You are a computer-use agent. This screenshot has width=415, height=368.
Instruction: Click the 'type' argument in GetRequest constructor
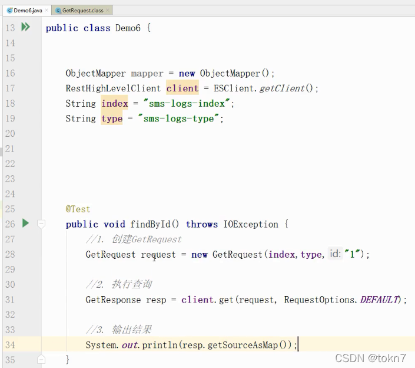(311, 255)
